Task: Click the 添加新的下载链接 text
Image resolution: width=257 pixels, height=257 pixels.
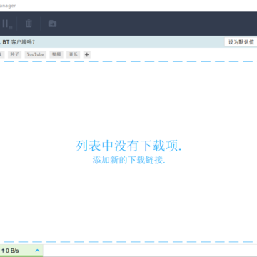Action: coord(128,160)
